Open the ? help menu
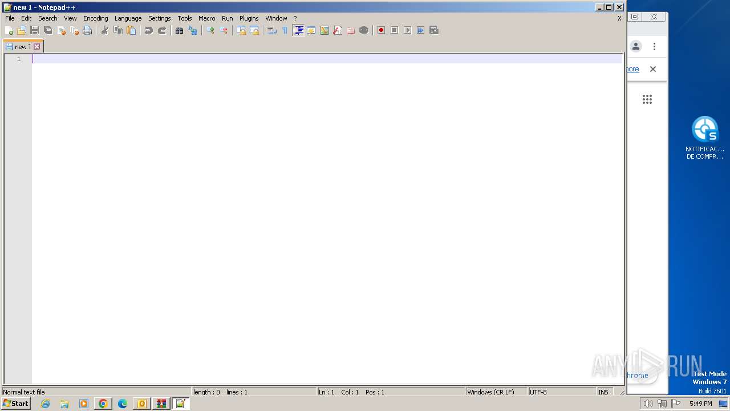Image resolution: width=730 pixels, height=411 pixels. (295, 18)
